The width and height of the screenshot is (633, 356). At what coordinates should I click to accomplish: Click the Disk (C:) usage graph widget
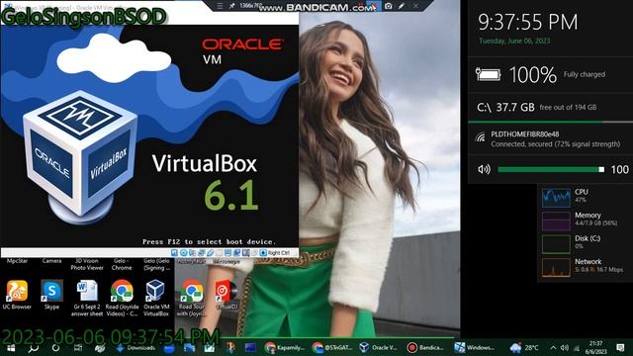[x=556, y=244]
